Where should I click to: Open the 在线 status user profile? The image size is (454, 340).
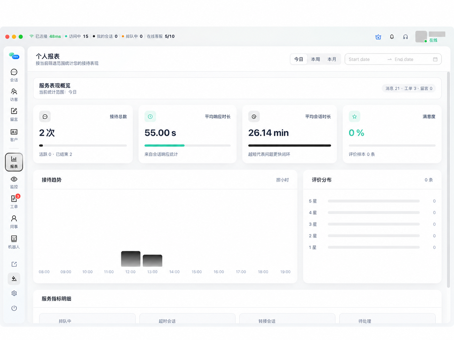430,37
